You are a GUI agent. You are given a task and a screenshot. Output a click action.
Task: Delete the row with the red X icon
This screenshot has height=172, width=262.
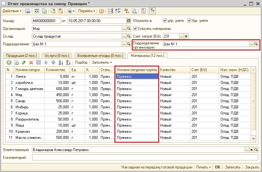pos(31,62)
